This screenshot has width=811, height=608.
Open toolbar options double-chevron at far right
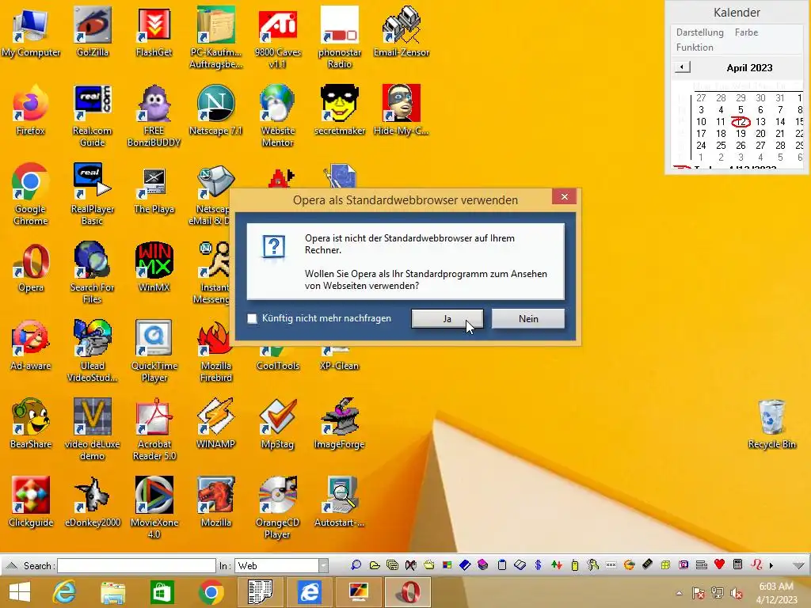(x=798, y=565)
